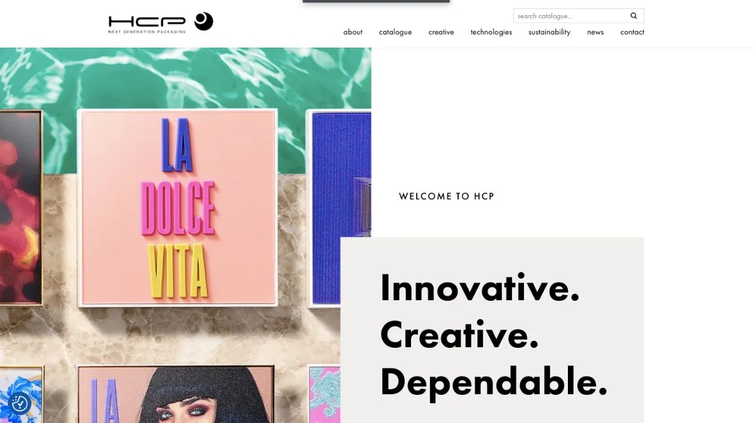
Task: Open the cookie consent preferences badge
Action: (19, 403)
